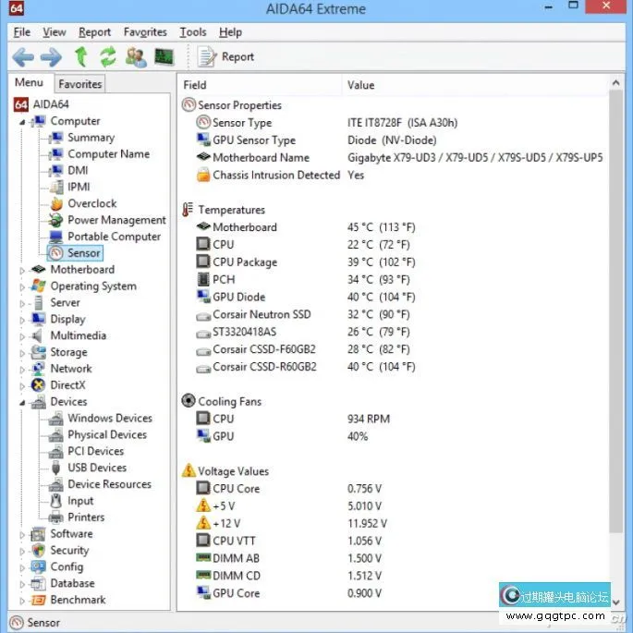The height and width of the screenshot is (633, 633).
Task: Click the Report toolbar button
Action: (226, 57)
